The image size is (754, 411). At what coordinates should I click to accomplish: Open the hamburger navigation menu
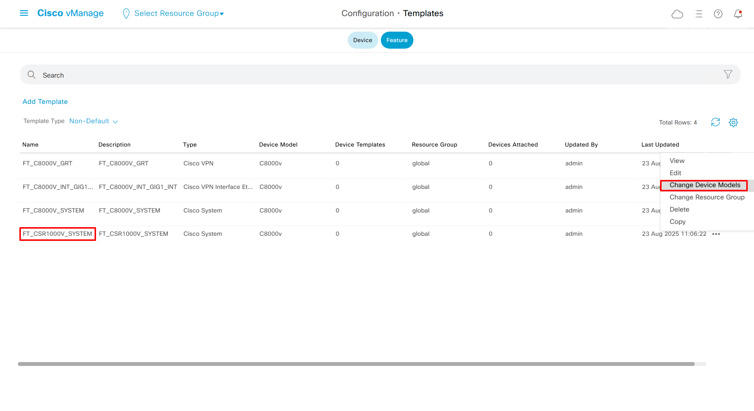(x=24, y=13)
